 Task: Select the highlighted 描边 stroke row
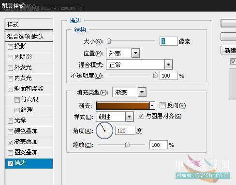[29, 163]
